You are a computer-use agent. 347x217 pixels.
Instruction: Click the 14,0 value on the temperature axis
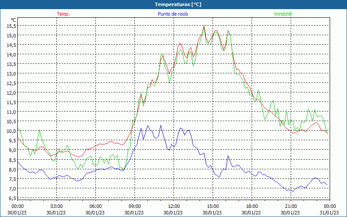pos(12,55)
